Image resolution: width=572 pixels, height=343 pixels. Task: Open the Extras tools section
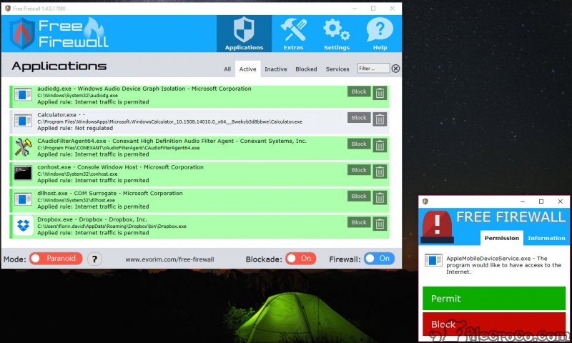click(x=293, y=34)
